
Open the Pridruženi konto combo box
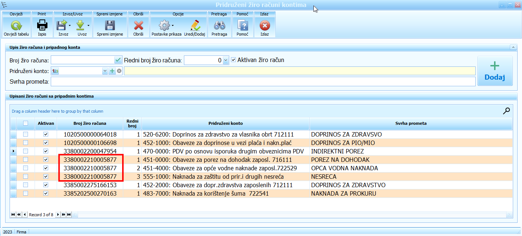tap(105, 71)
